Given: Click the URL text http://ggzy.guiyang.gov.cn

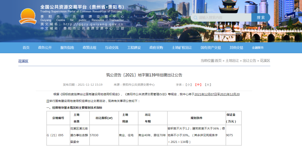Looking at the screenshot, I should [93, 24].
